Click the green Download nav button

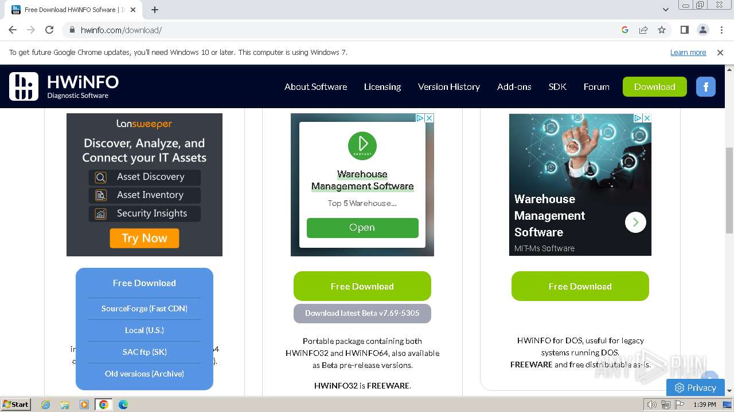point(655,87)
